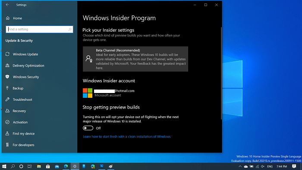302x170 pixels.
Task: Go back using the Settings back arrow
Action: (x=7, y=5)
